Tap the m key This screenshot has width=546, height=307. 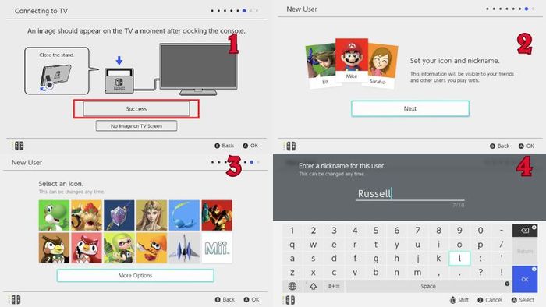[418, 272]
